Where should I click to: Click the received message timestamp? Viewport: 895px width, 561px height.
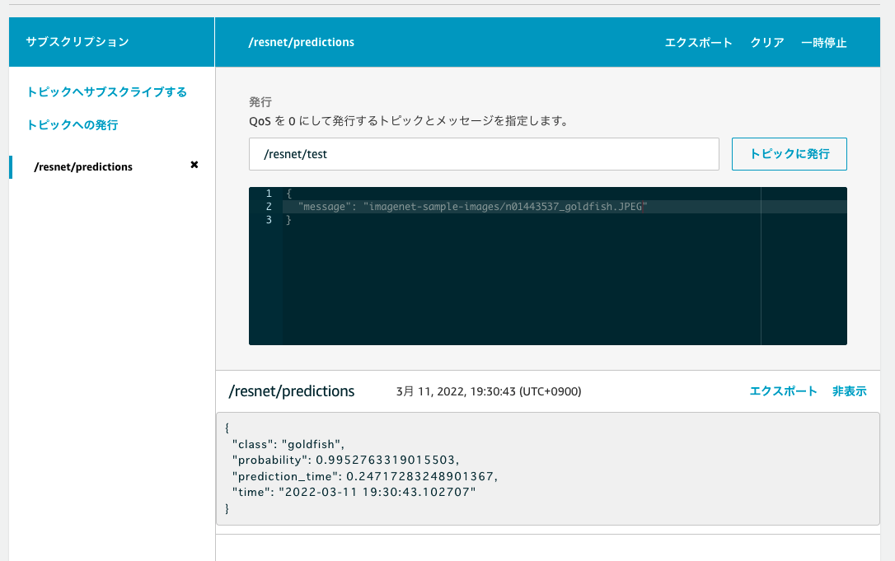[489, 391]
